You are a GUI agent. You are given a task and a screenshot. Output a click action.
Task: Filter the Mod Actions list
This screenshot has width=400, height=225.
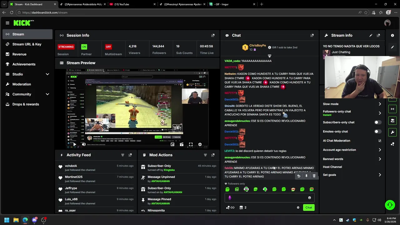coord(205,155)
